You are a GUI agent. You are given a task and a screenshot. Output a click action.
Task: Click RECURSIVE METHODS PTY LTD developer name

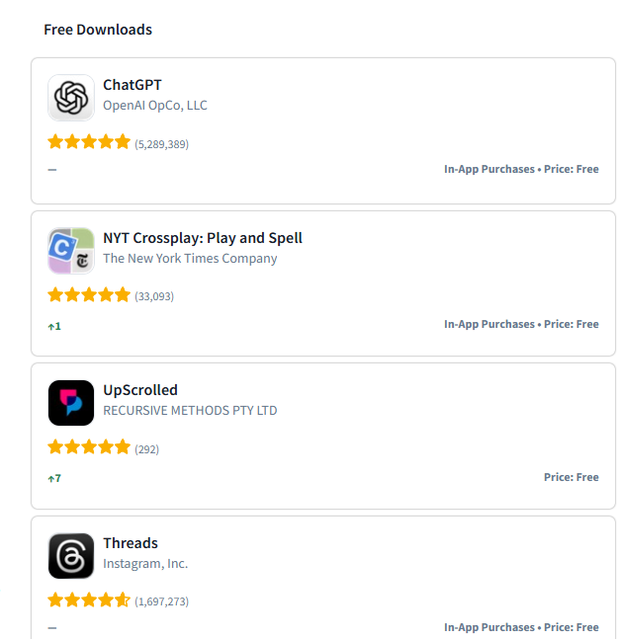[x=190, y=411]
